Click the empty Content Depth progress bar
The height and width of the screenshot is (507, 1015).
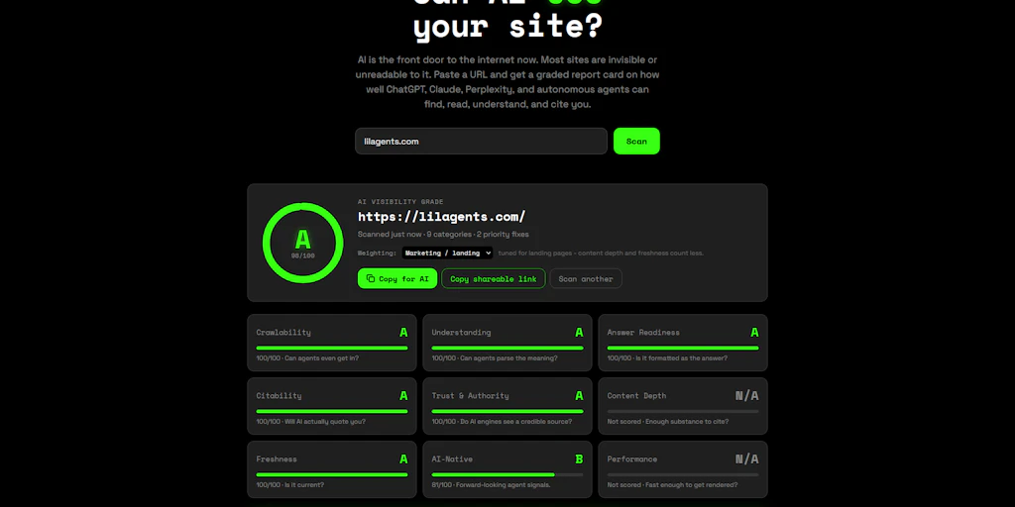pos(683,411)
